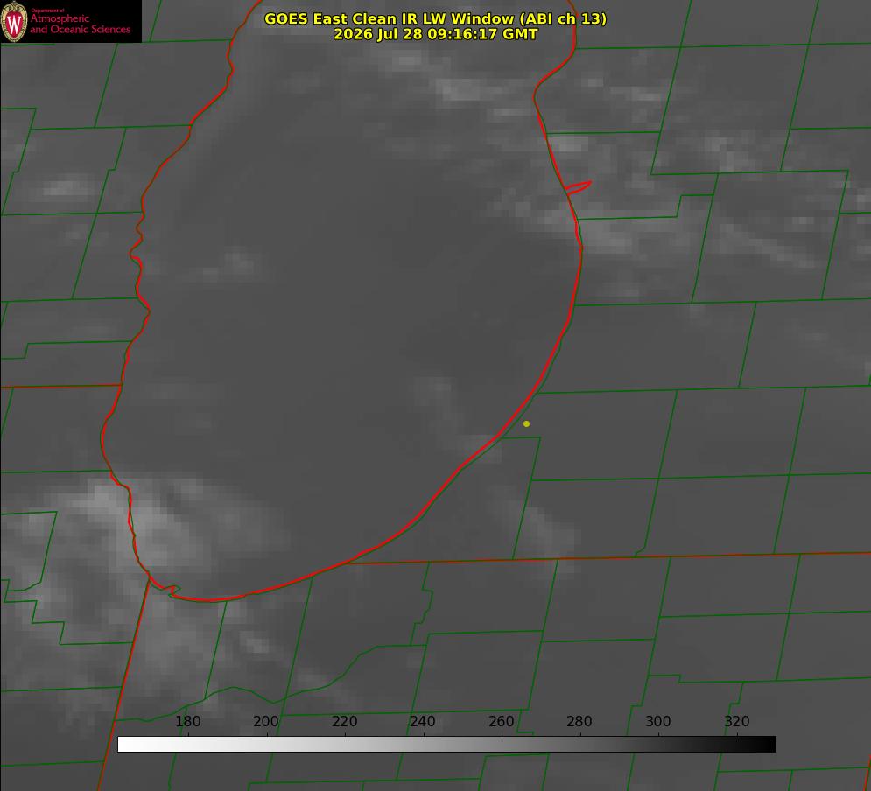Click the UW crest logo
This screenshot has width=871, height=791.
tap(14, 21)
